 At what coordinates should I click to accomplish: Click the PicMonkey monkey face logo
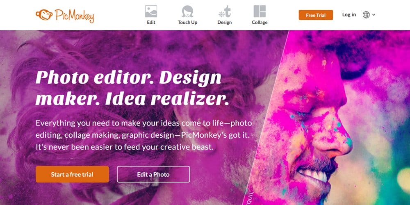[x=44, y=15]
